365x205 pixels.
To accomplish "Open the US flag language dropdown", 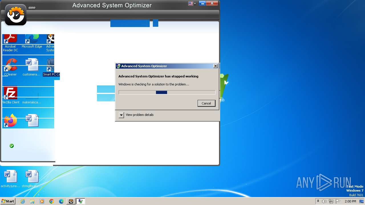I will click(192, 3).
